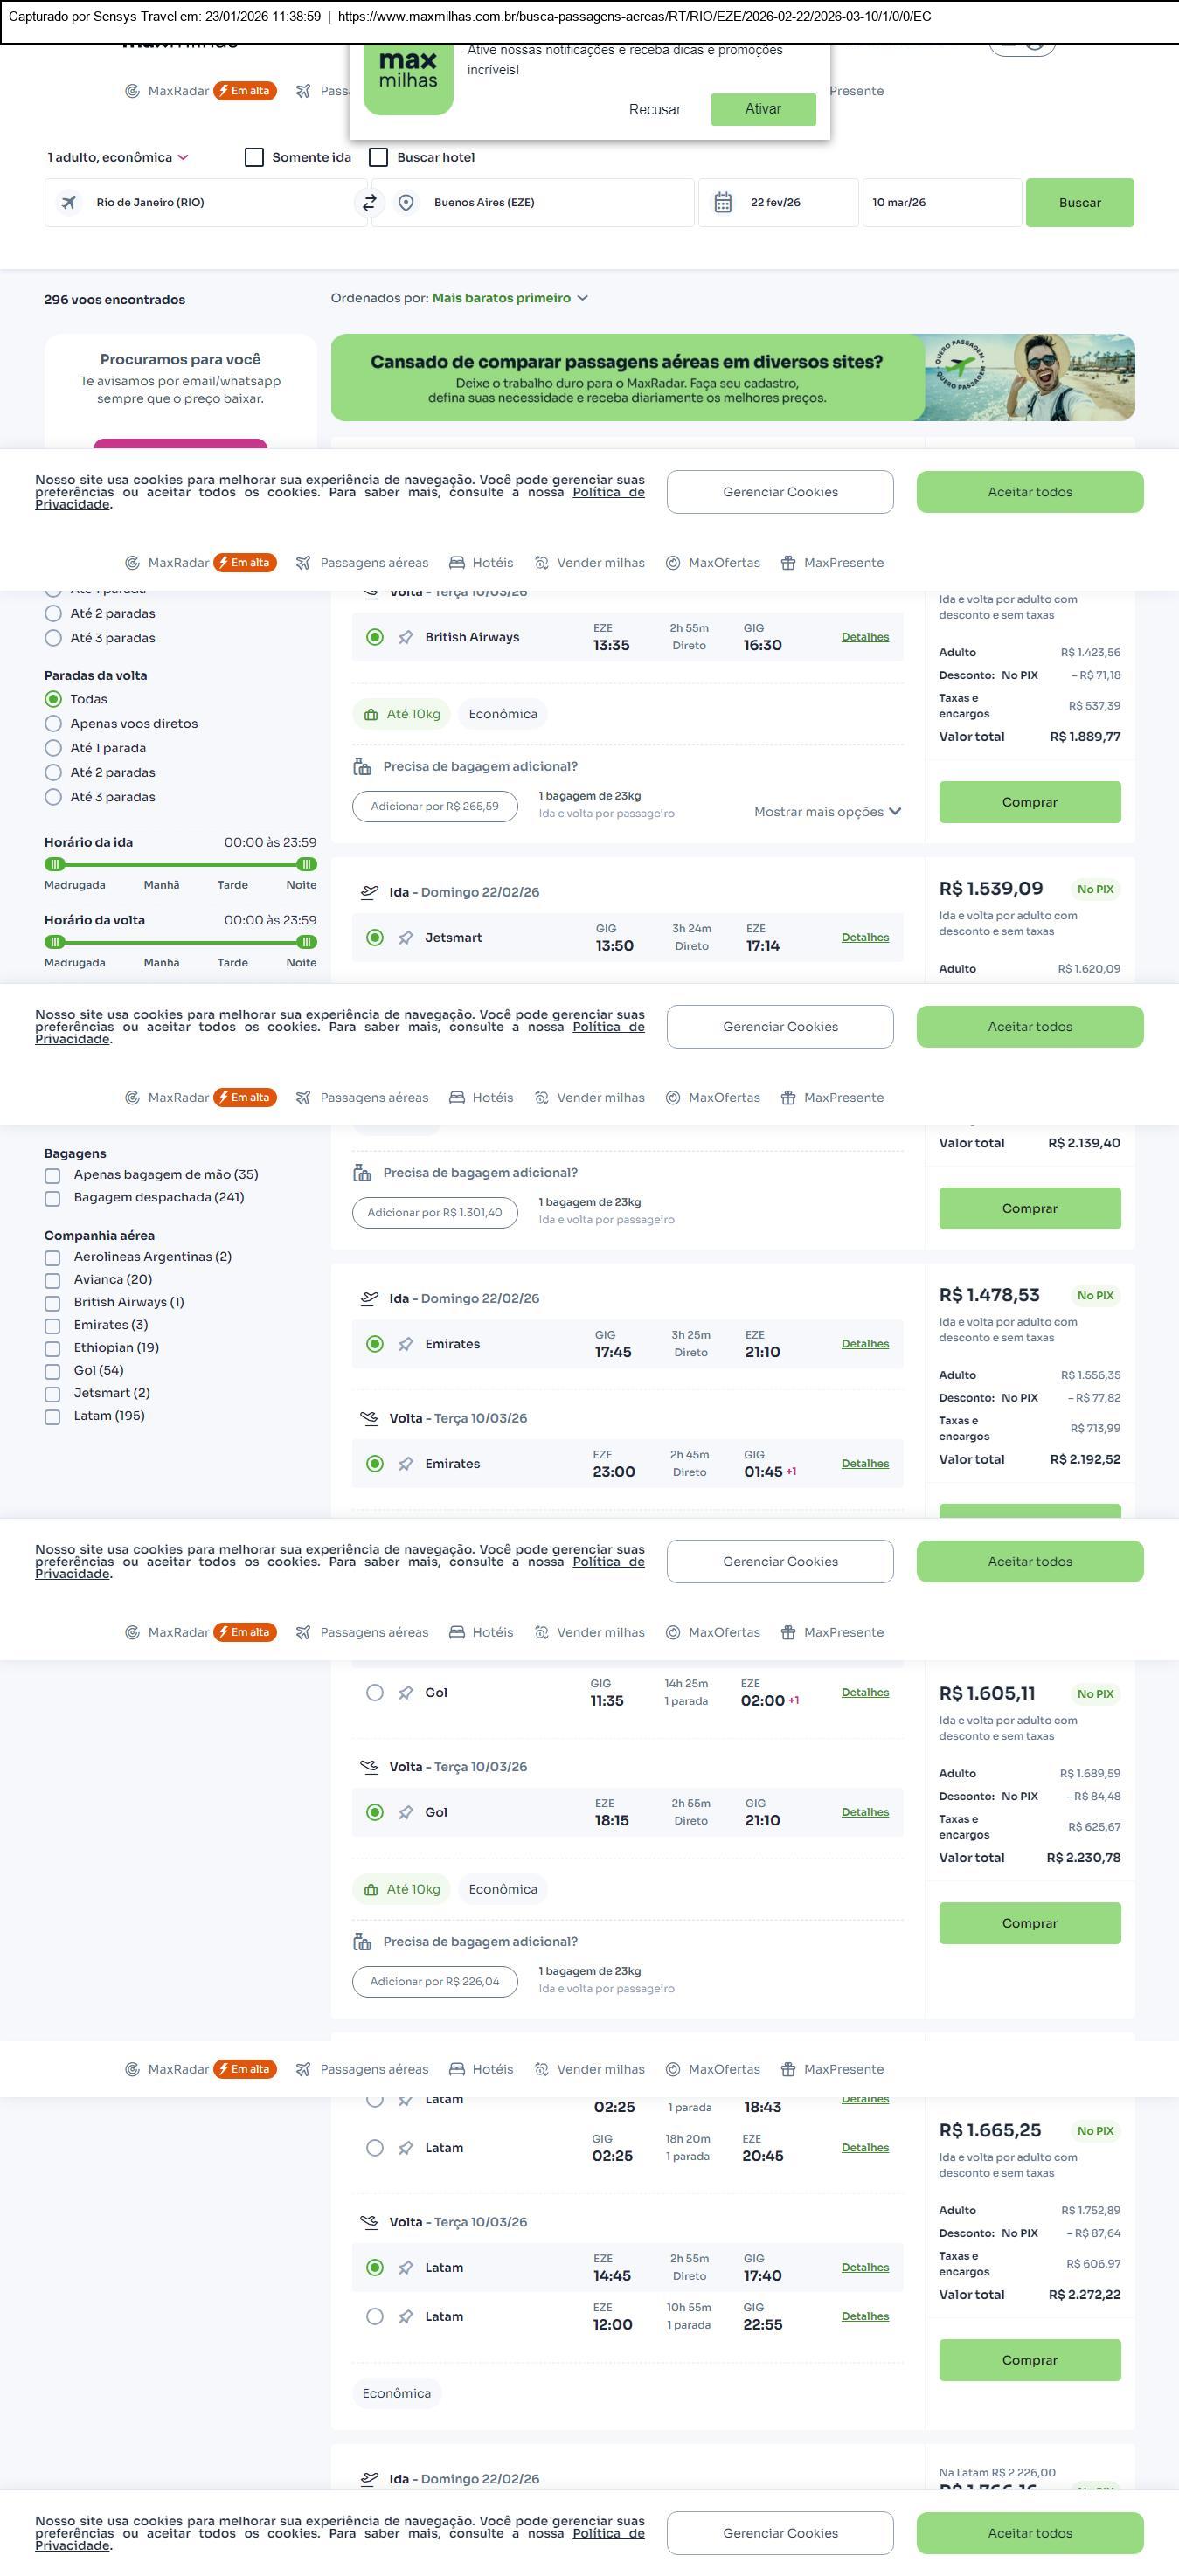Select 'Apenas voos diretos' for return stops
The width and height of the screenshot is (1179, 2576).
54,724
